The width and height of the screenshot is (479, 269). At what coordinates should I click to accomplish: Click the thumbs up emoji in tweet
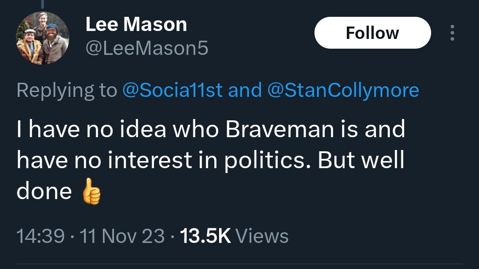pos(91,191)
